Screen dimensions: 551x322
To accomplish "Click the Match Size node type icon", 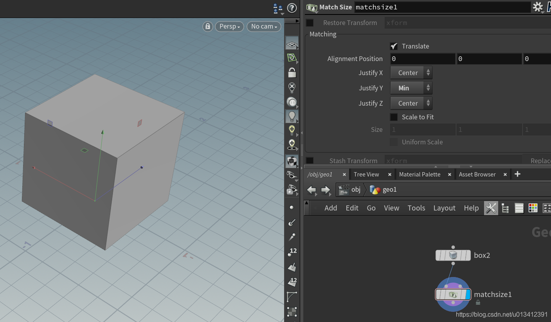I will (x=312, y=7).
